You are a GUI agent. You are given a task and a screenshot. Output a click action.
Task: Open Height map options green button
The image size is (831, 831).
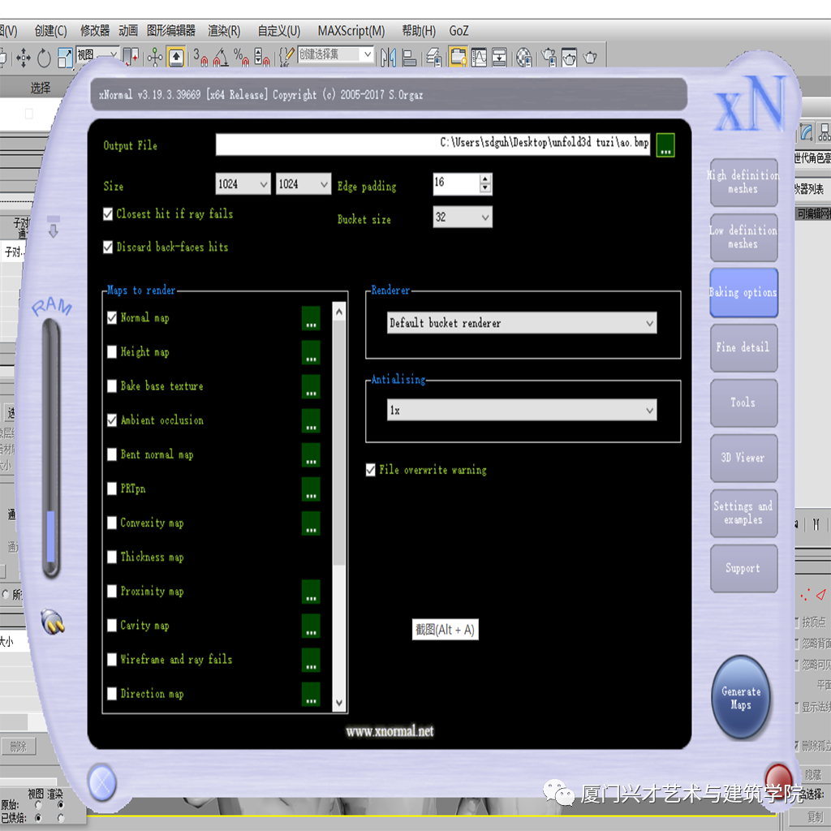pyautogui.click(x=311, y=352)
